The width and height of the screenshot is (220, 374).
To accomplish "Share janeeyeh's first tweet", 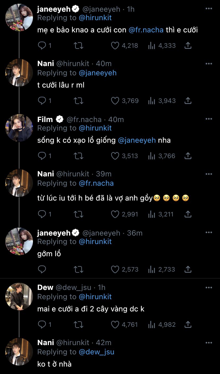I will (x=188, y=46).
